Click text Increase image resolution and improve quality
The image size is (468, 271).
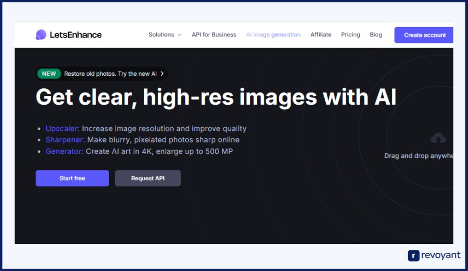coord(164,128)
